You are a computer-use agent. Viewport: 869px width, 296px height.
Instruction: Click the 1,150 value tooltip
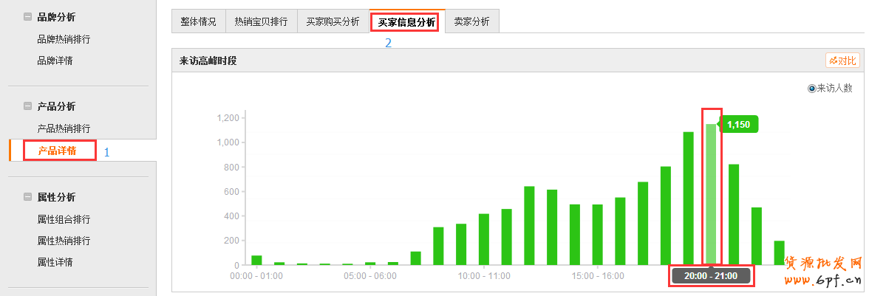pyautogui.click(x=739, y=125)
